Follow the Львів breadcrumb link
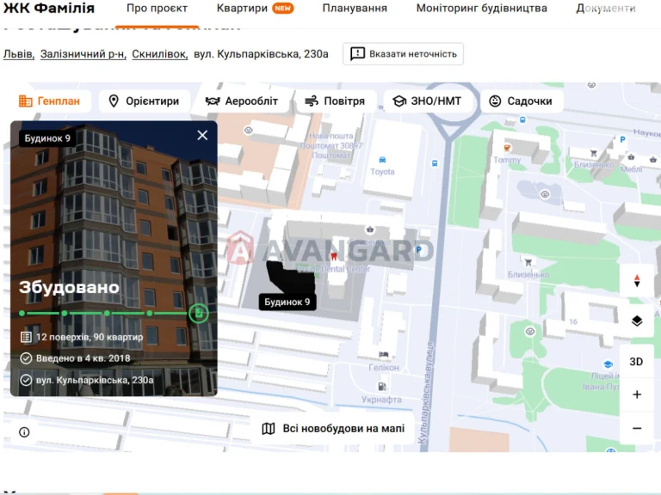This screenshot has width=661, height=495. 19,54
